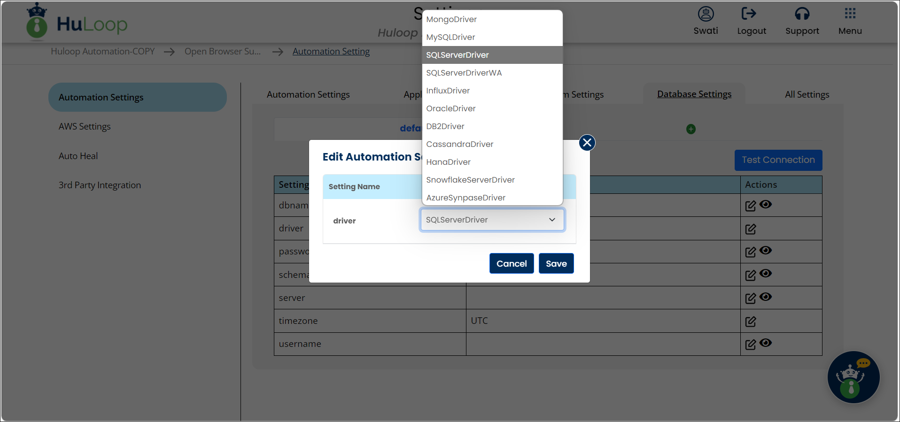
Task: Open Automation Settings sidebar item
Action: 137,97
